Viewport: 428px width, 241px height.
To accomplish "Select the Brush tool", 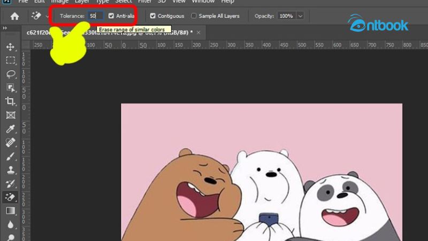I will [x=10, y=156].
